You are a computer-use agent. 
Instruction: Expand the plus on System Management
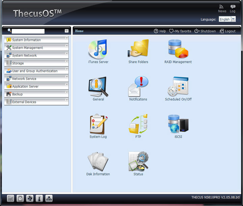click(x=67, y=46)
